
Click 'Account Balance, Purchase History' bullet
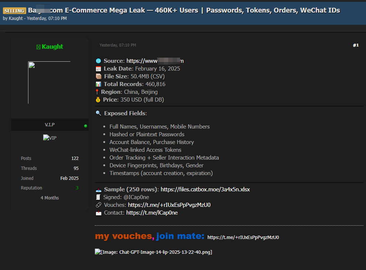(x=152, y=142)
